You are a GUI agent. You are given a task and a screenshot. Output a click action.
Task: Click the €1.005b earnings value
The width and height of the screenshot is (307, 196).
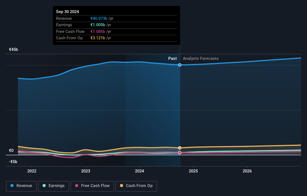pyautogui.click(x=98, y=25)
